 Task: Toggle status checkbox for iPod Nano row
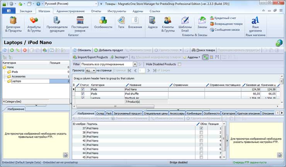(83, 89)
